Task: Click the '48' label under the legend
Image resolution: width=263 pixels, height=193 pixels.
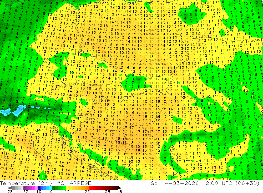Action: (120, 192)
